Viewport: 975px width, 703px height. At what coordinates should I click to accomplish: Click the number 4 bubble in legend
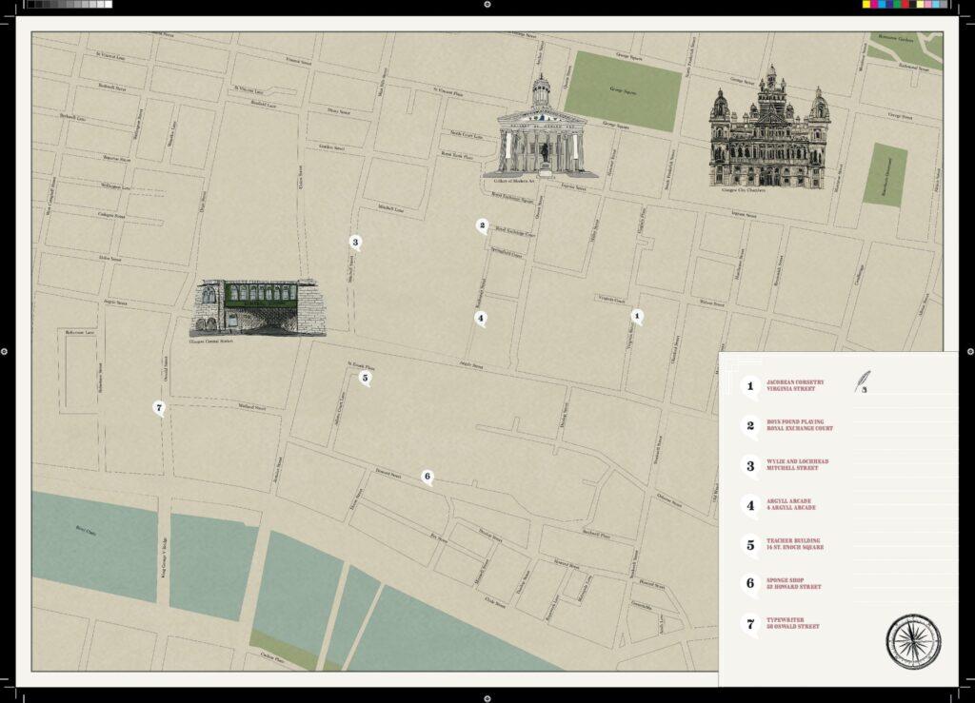[x=750, y=505]
